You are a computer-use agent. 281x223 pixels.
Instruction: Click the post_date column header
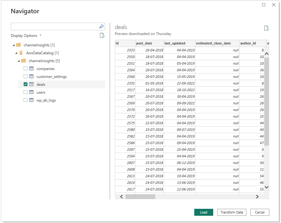tap(149, 43)
